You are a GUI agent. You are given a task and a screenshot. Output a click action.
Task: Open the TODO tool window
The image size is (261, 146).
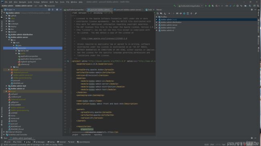pyautogui.click(x=17, y=142)
